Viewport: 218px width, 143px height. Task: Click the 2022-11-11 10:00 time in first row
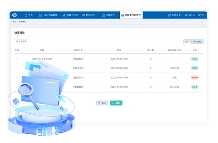coord(119,59)
